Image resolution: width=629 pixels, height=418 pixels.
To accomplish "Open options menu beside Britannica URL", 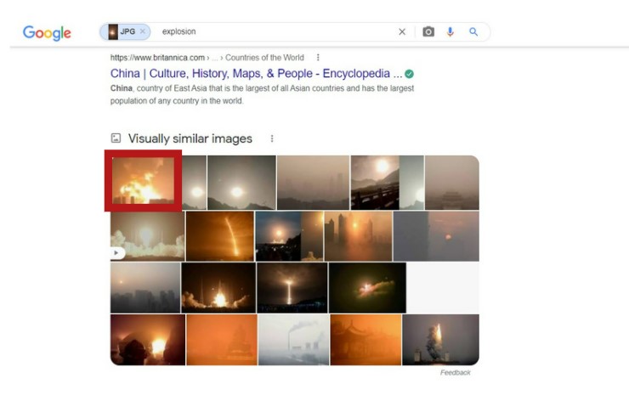I will pyautogui.click(x=318, y=57).
